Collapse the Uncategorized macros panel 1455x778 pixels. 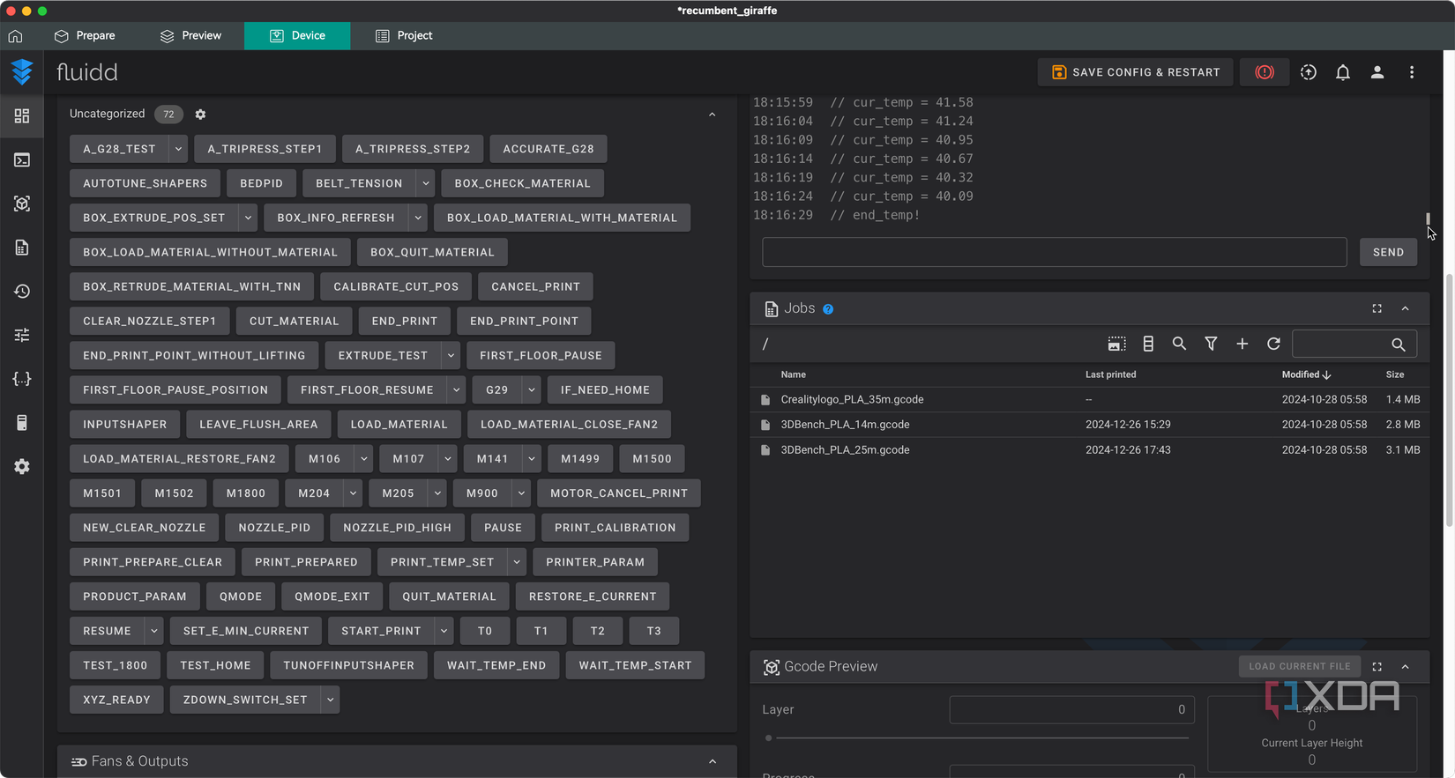[x=713, y=115]
